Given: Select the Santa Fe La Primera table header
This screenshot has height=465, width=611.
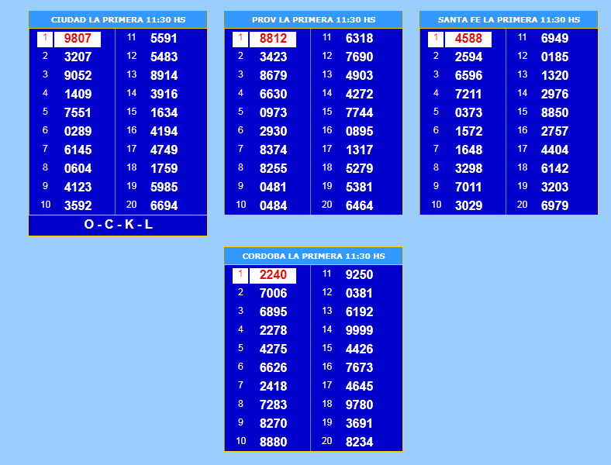Looking at the screenshot, I should point(509,19).
